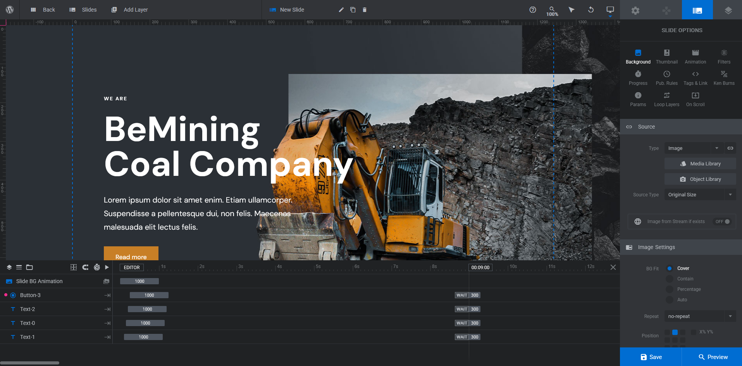
Task: Expand the Source Type Original Size dropdown
Action: [699, 195]
